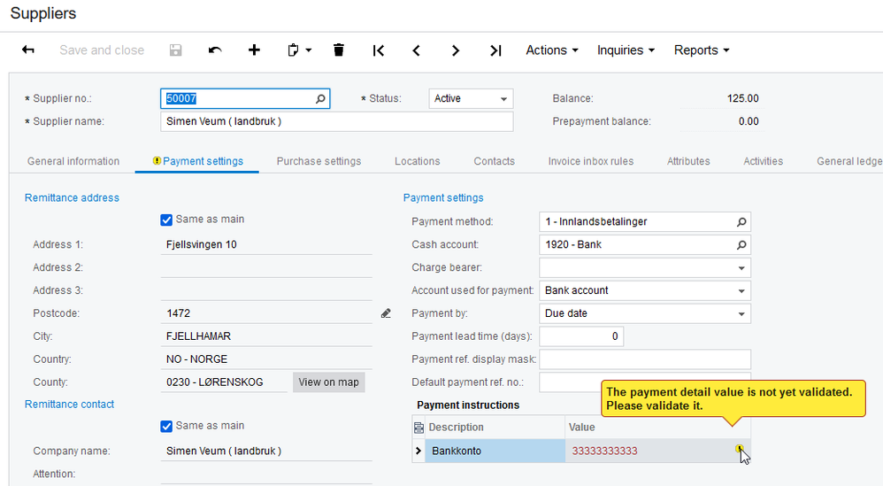Click the Balance value 125.00
This screenshot has height=486, width=883.
point(743,98)
